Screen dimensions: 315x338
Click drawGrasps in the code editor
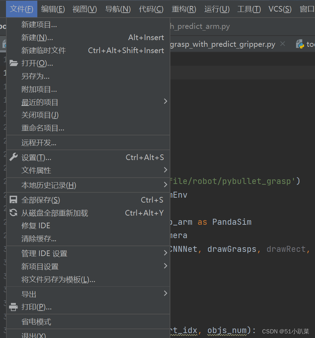(232, 249)
